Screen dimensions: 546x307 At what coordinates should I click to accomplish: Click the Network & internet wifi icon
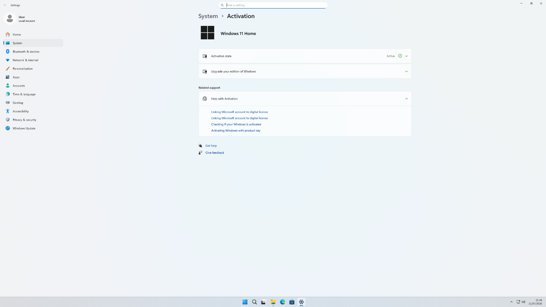tap(8, 60)
